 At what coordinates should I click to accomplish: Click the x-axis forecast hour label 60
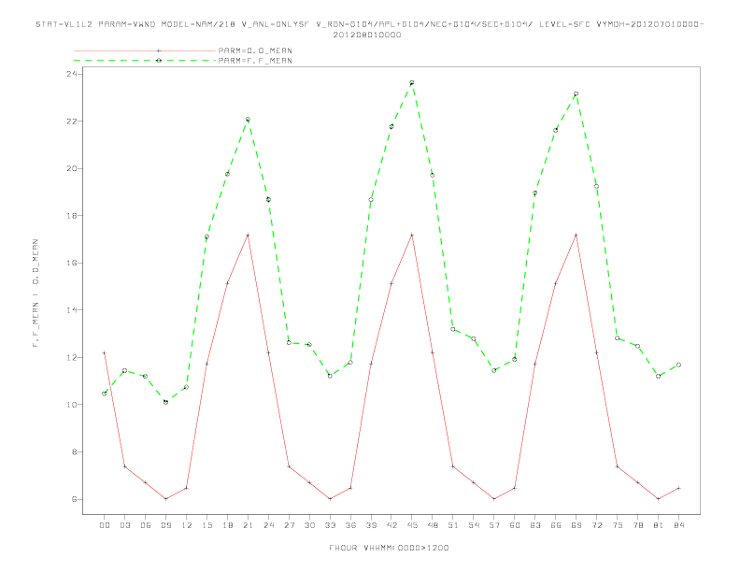(x=515, y=525)
